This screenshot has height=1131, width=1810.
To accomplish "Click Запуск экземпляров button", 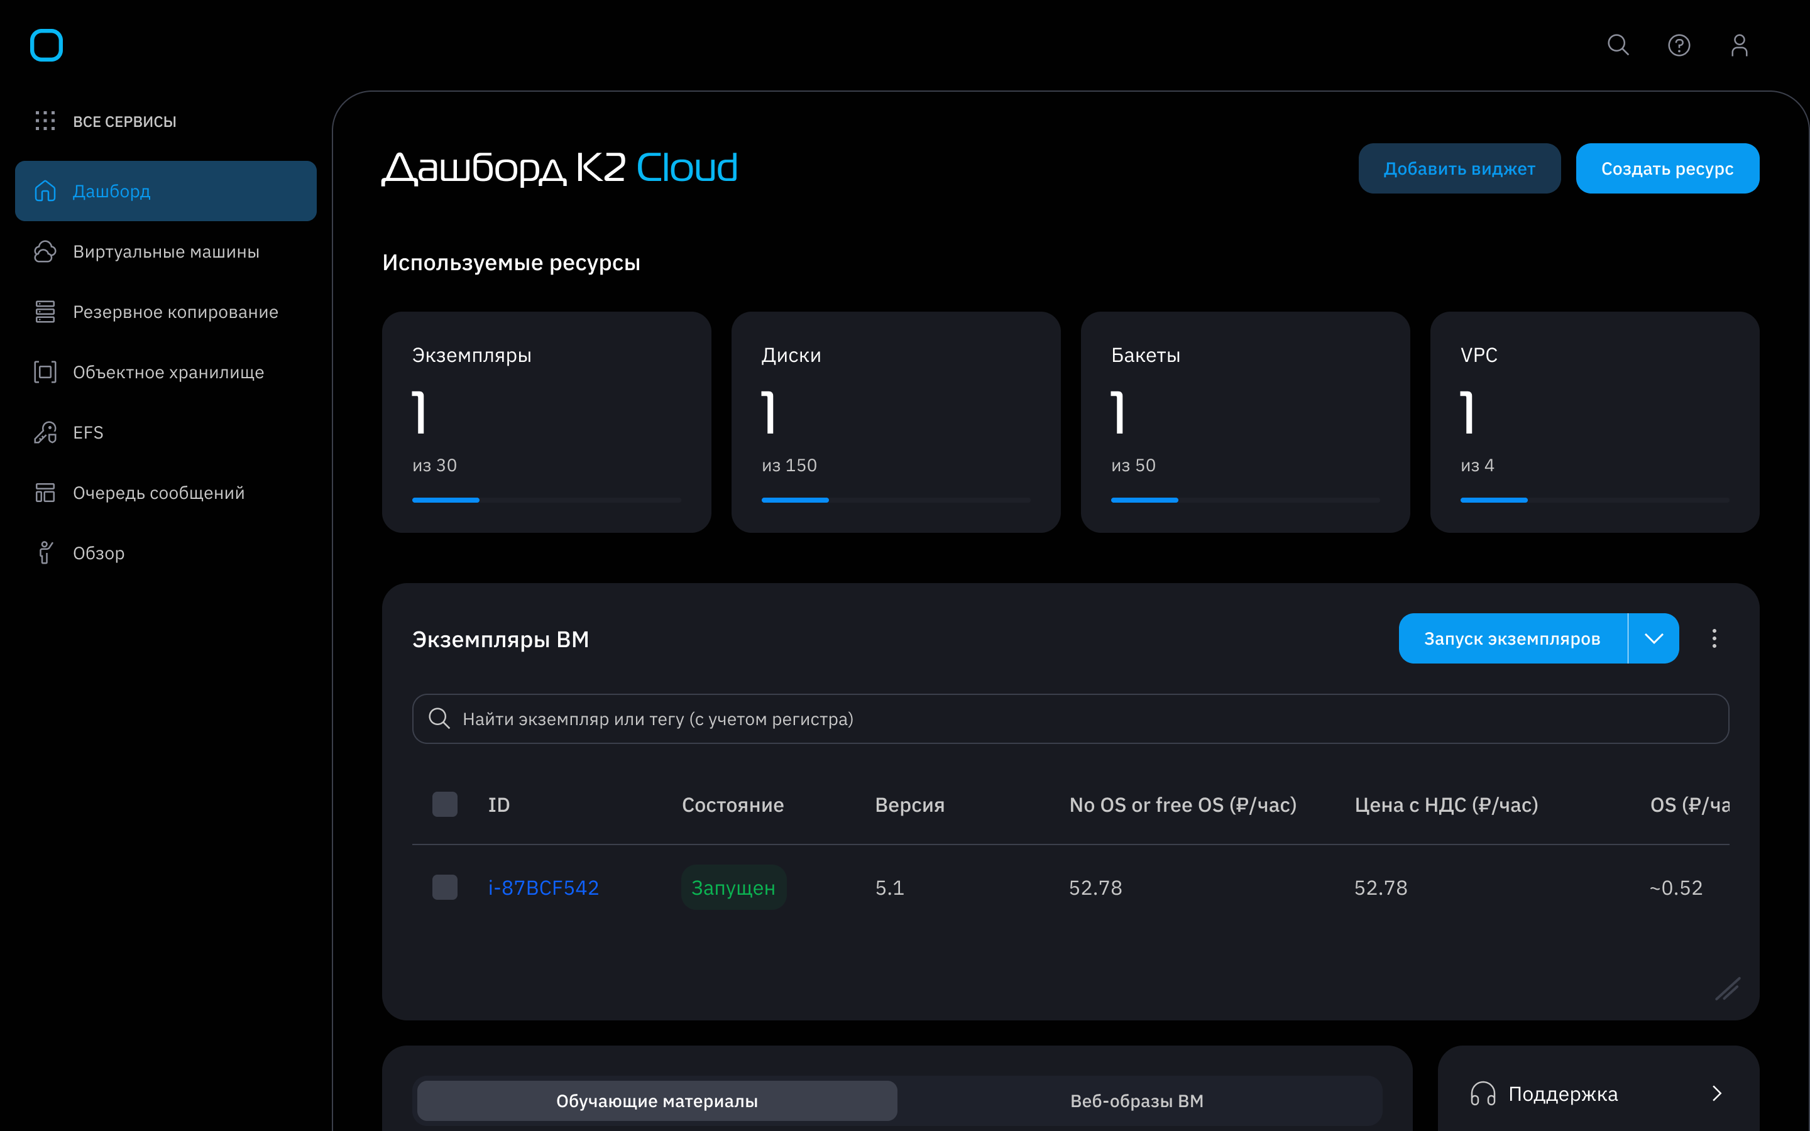I will 1512,638.
